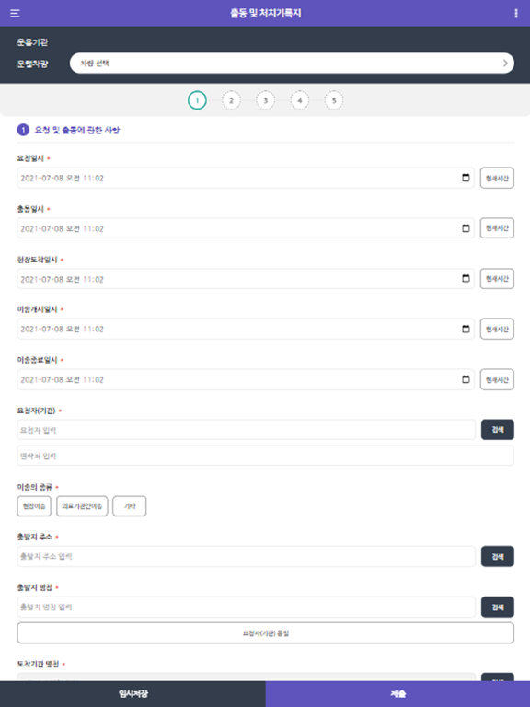Go to step 4 in progress indicator
The image size is (530, 707).
pyautogui.click(x=300, y=100)
